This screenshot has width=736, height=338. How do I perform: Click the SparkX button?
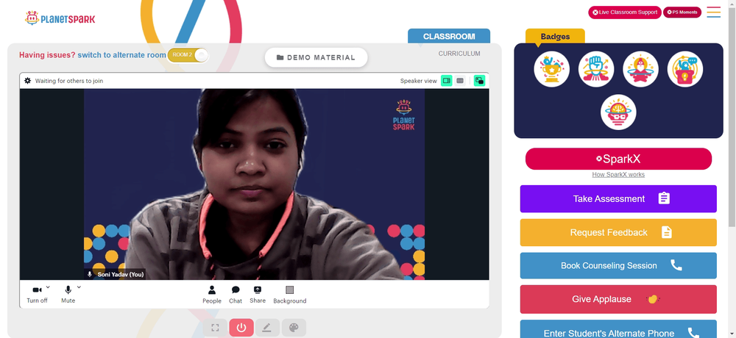(618, 159)
